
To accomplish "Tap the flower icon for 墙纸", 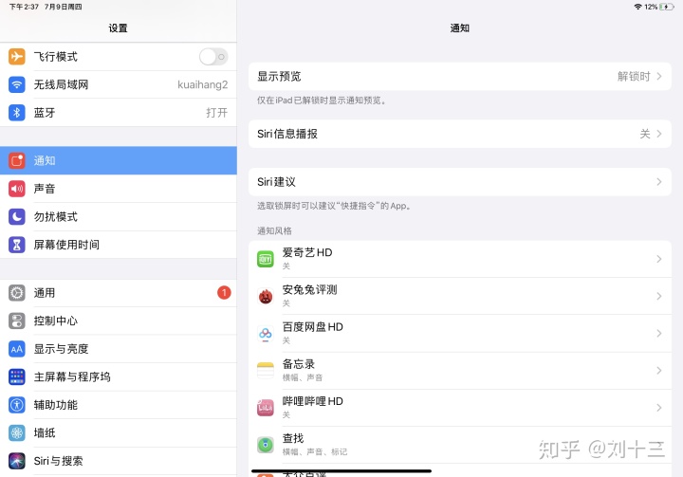I will (16, 432).
